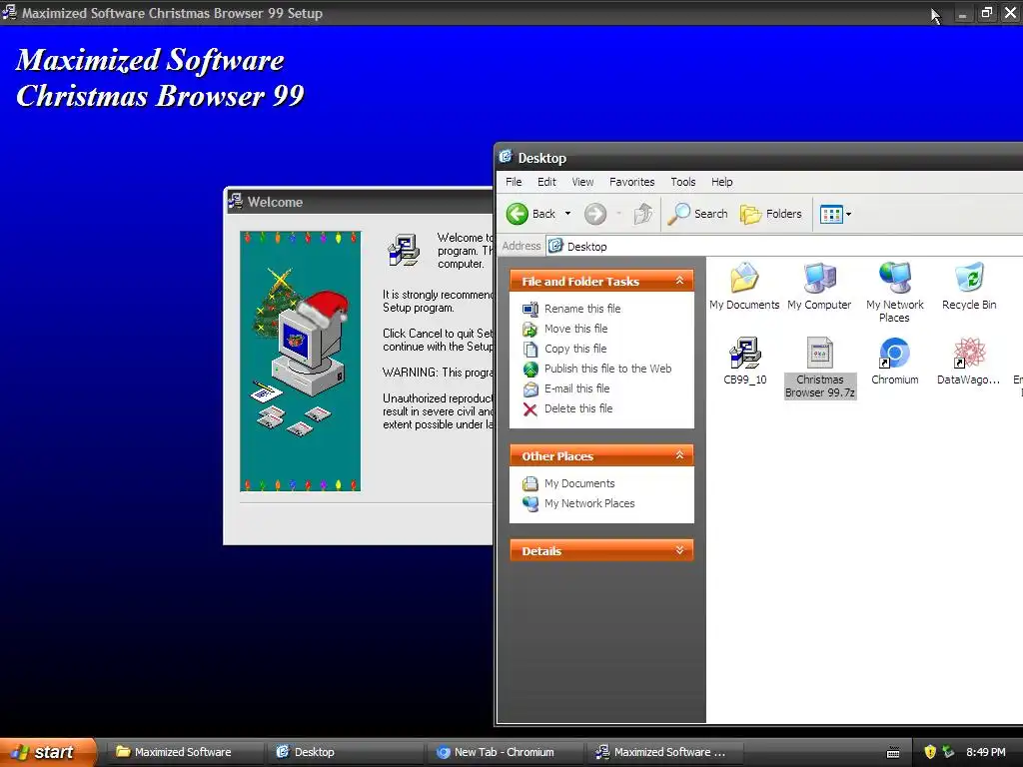The image size is (1023, 767).
Task: Click the Up folder toolbar icon
Action: click(x=643, y=214)
